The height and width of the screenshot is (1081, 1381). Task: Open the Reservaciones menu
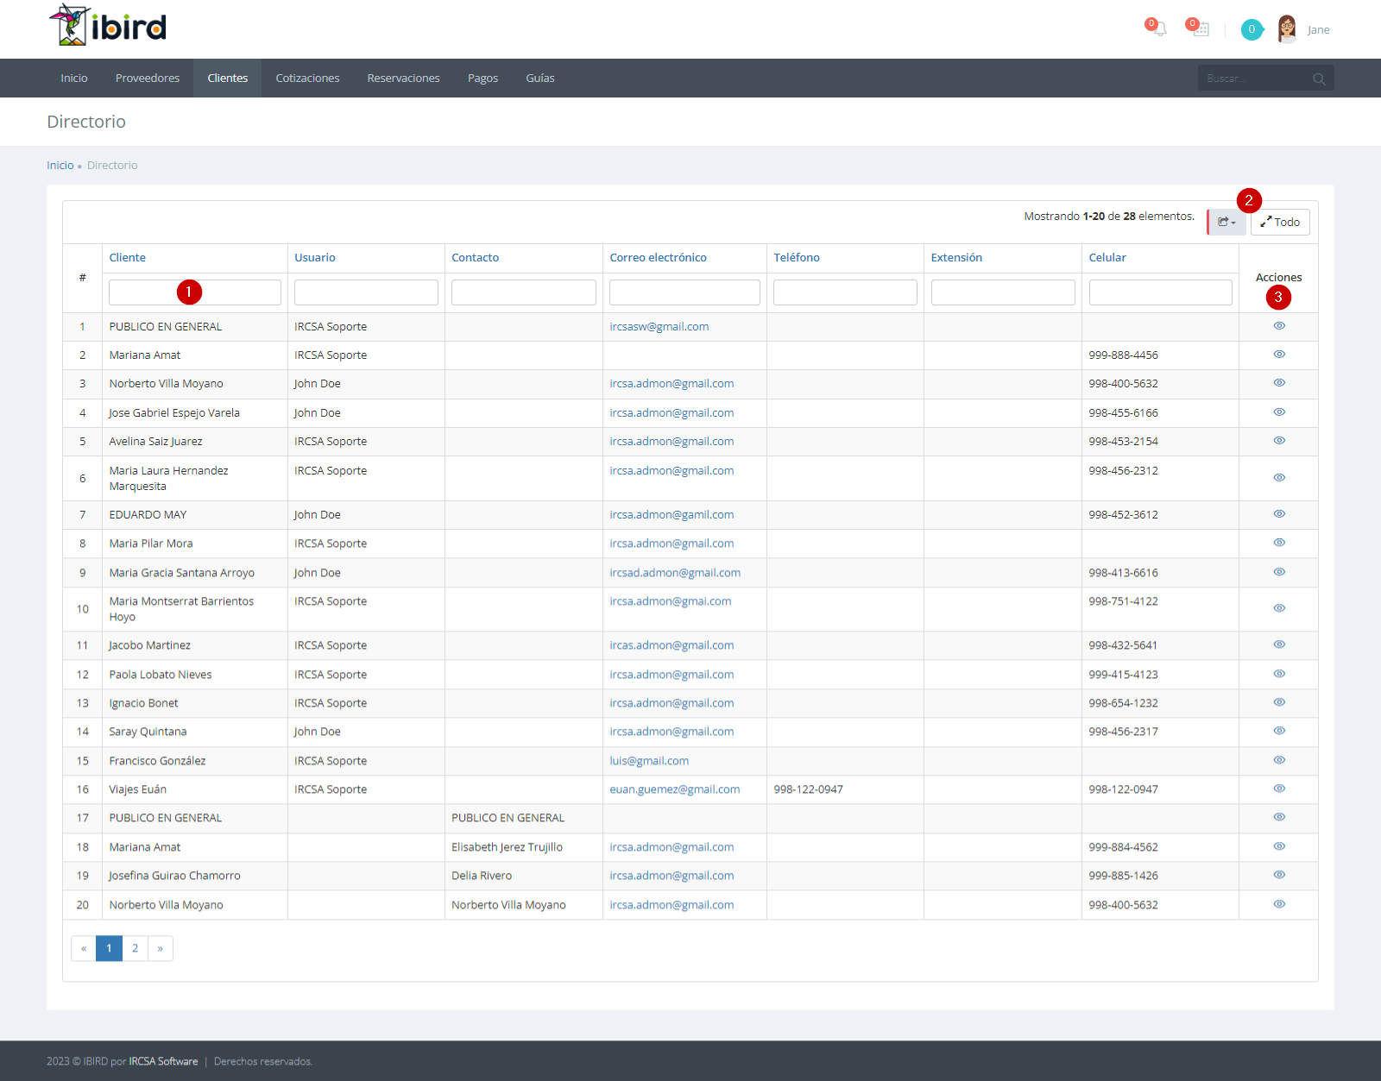[403, 79]
